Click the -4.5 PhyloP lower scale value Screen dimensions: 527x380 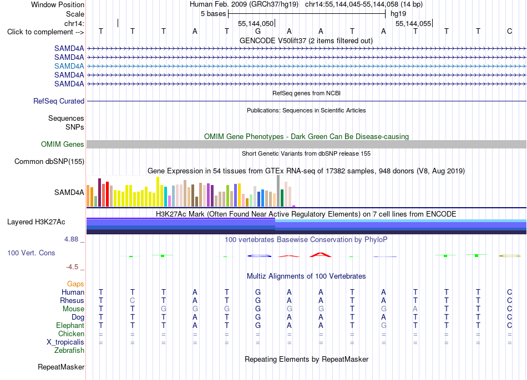pos(72,267)
